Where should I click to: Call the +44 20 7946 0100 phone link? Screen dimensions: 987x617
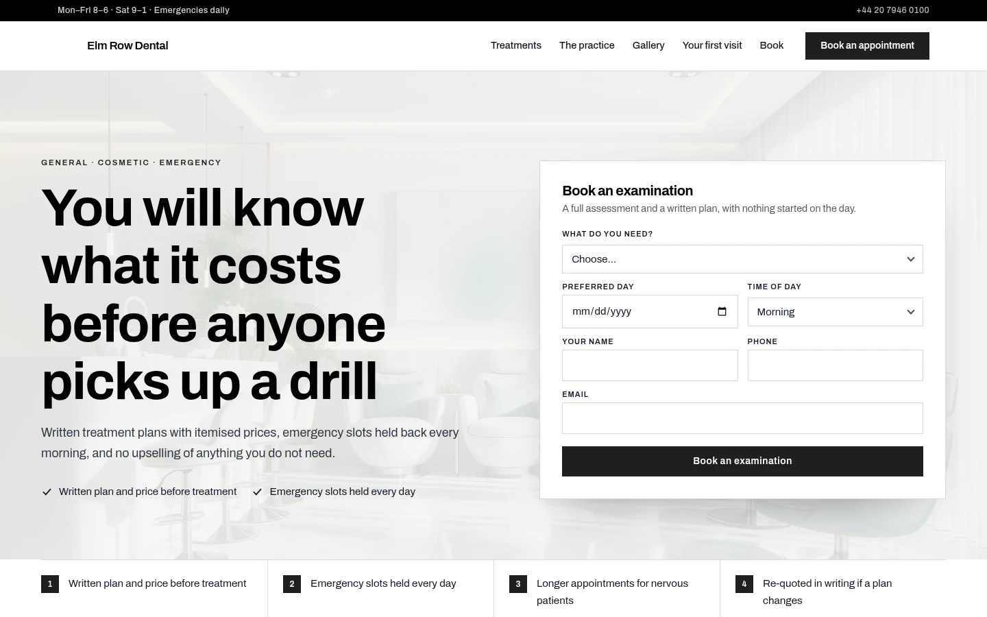click(892, 10)
